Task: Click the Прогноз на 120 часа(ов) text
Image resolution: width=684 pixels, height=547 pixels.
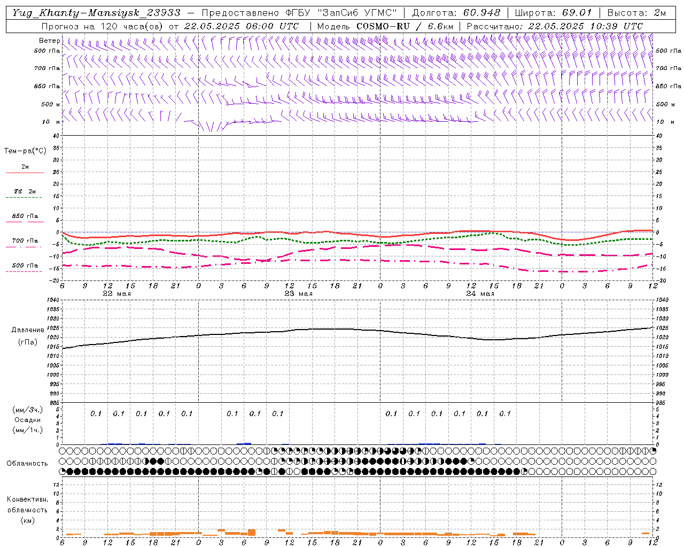Action: point(103,26)
